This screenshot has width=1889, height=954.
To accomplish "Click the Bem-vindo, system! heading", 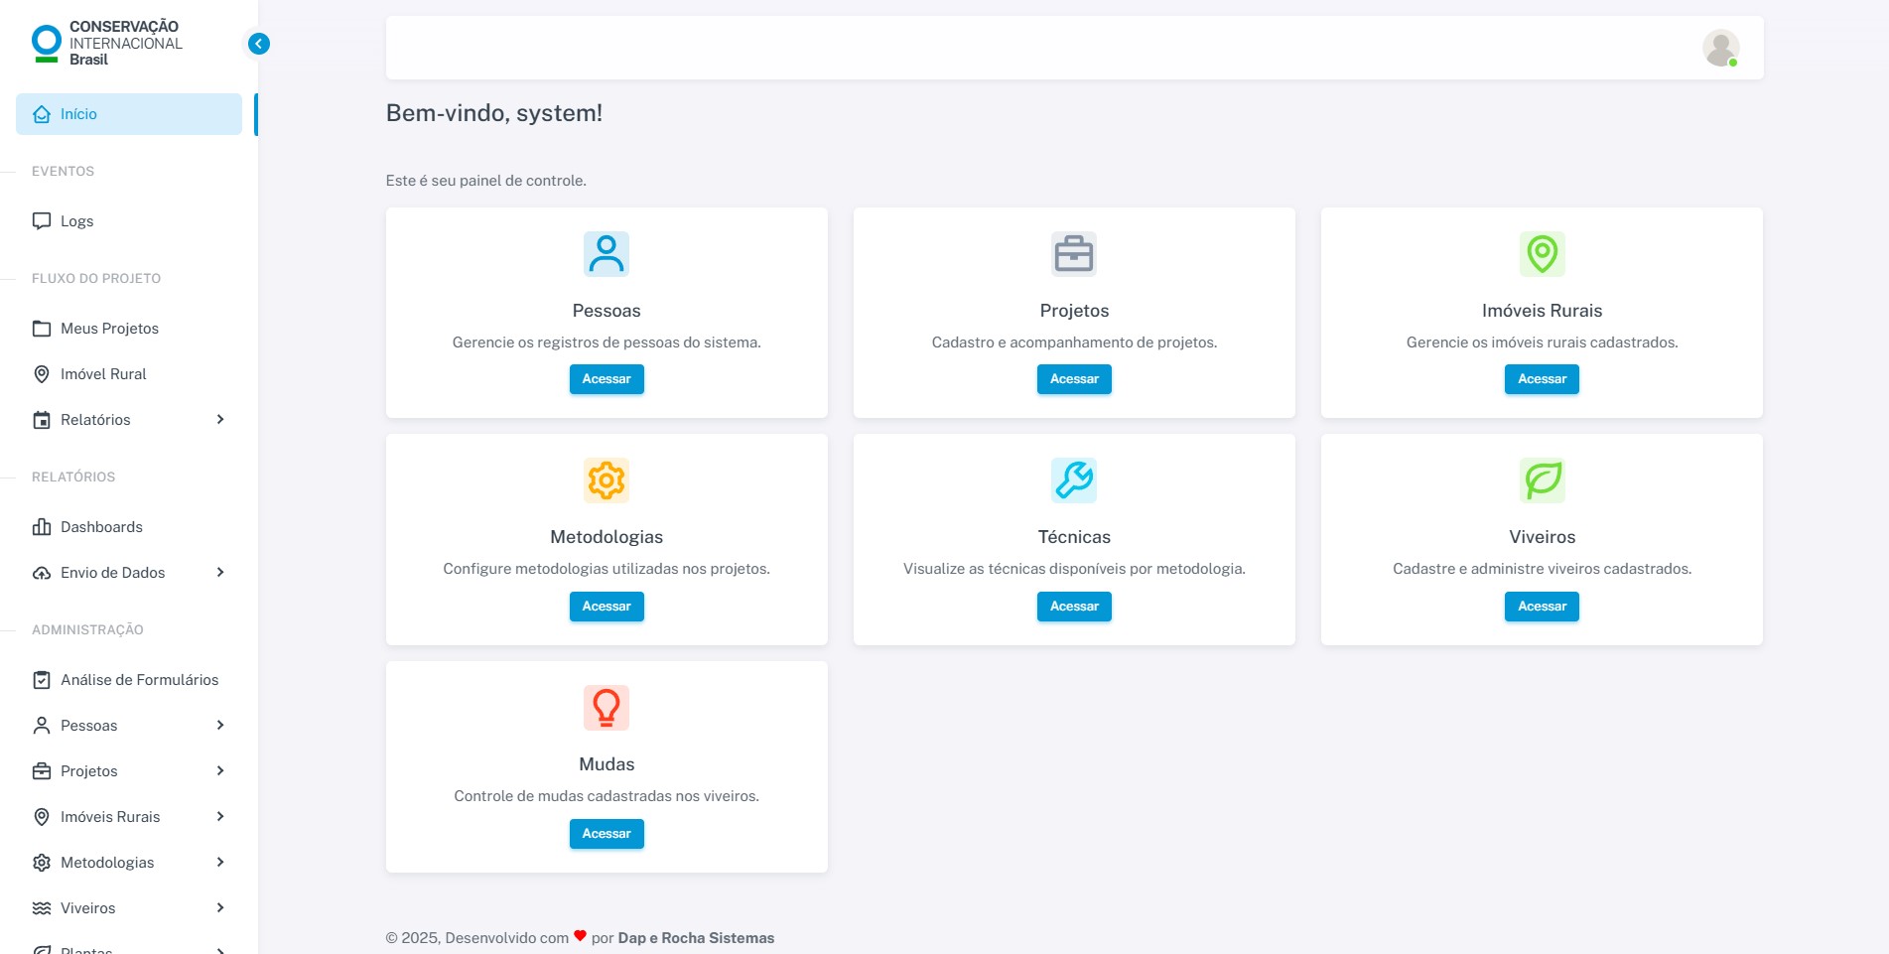I will (494, 113).
